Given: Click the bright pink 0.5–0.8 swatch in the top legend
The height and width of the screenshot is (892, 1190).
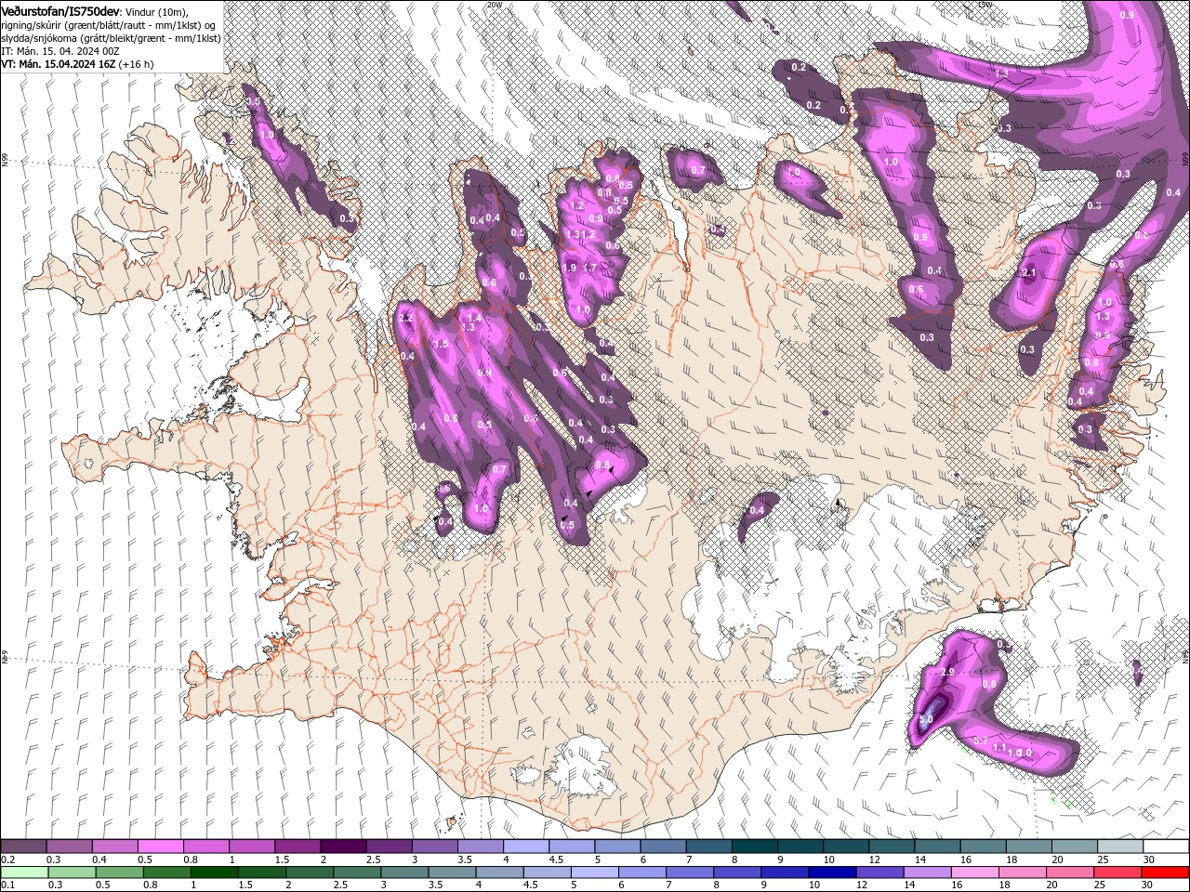Looking at the screenshot, I should tap(162, 846).
